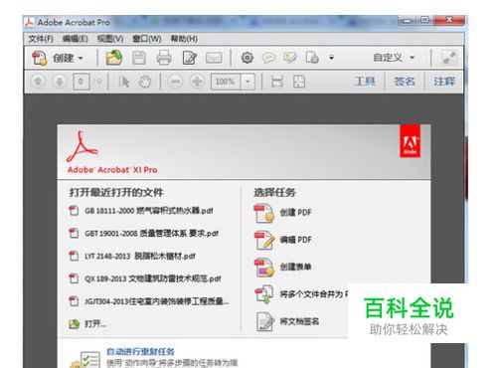Open the 编辑(E) menu
The width and height of the screenshot is (497, 368).
click(76, 39)
